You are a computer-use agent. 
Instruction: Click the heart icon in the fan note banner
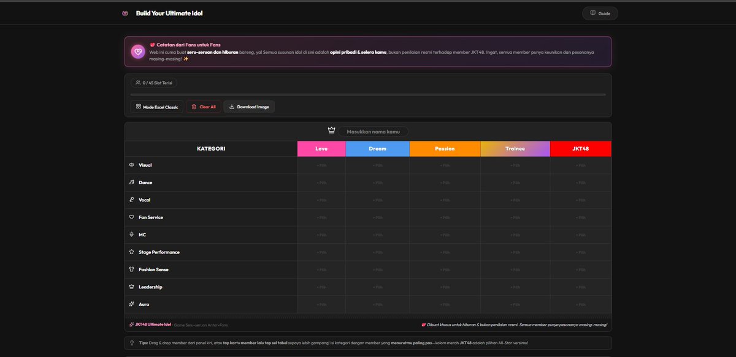coord(138,51)
